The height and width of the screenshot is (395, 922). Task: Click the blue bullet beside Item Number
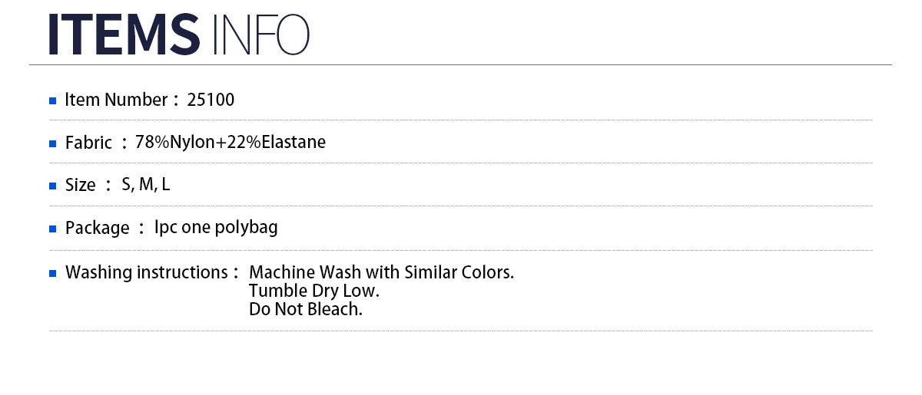53,101
